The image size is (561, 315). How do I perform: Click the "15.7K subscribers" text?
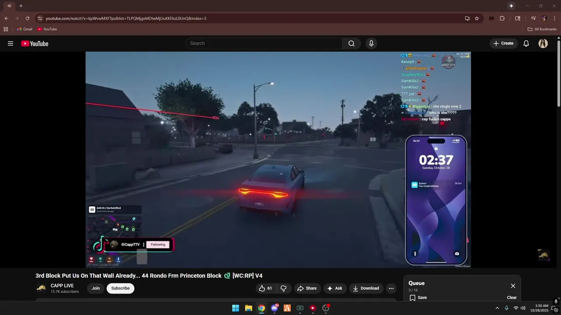point(65,292)
